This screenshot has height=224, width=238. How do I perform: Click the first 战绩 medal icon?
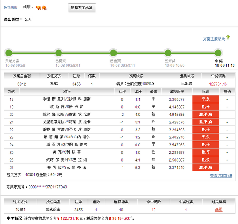click(x=38, y=8)
